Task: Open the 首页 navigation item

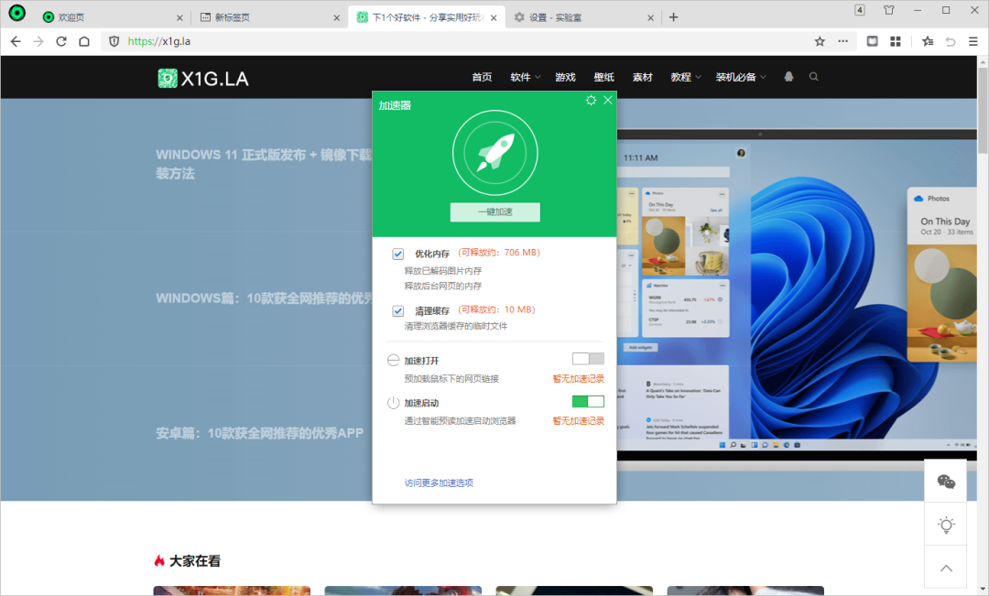Action: click(482, 77)
